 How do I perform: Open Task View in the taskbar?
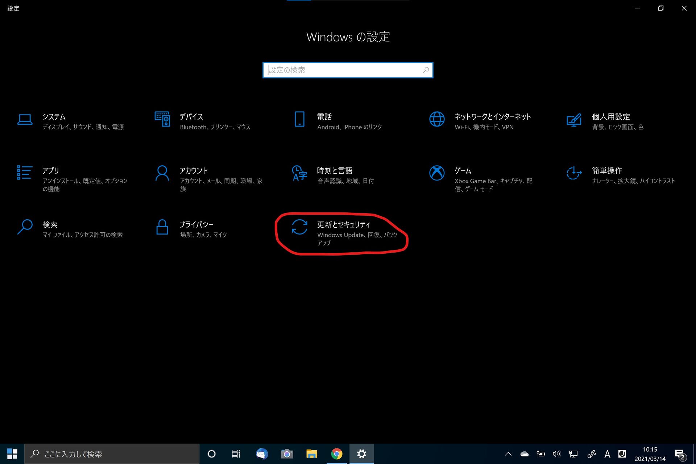coord(236,454)
